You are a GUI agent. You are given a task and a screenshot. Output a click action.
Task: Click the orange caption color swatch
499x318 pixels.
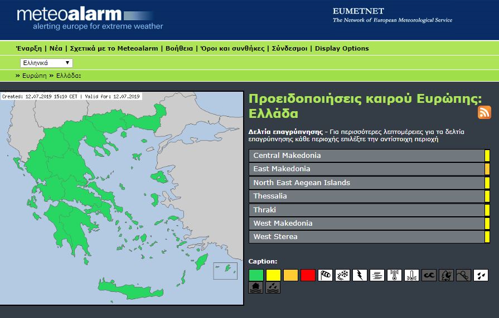(x=290, y=275)
